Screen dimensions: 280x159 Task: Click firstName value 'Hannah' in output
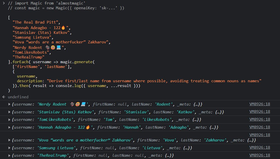click(132, 127)
